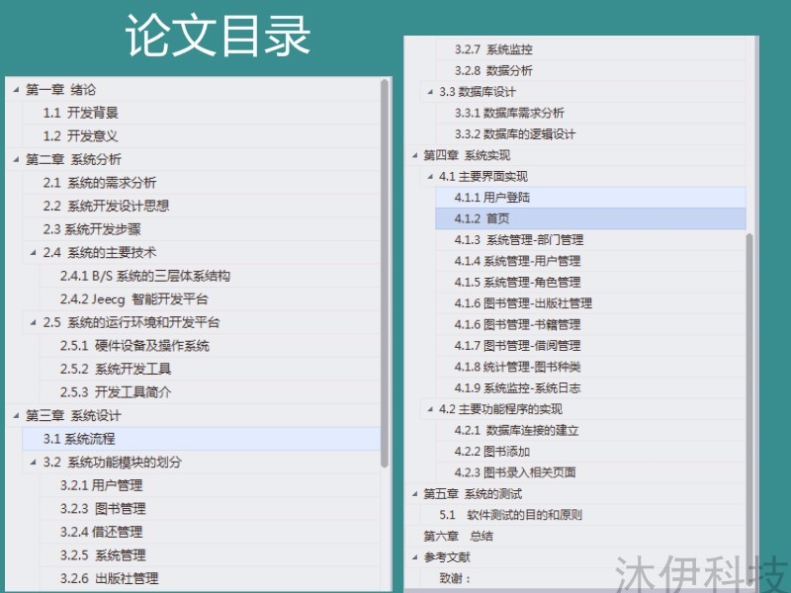791x593 pixels.
Task: Jump to 3.2.4 借还管理
Action: pos(101,532)
